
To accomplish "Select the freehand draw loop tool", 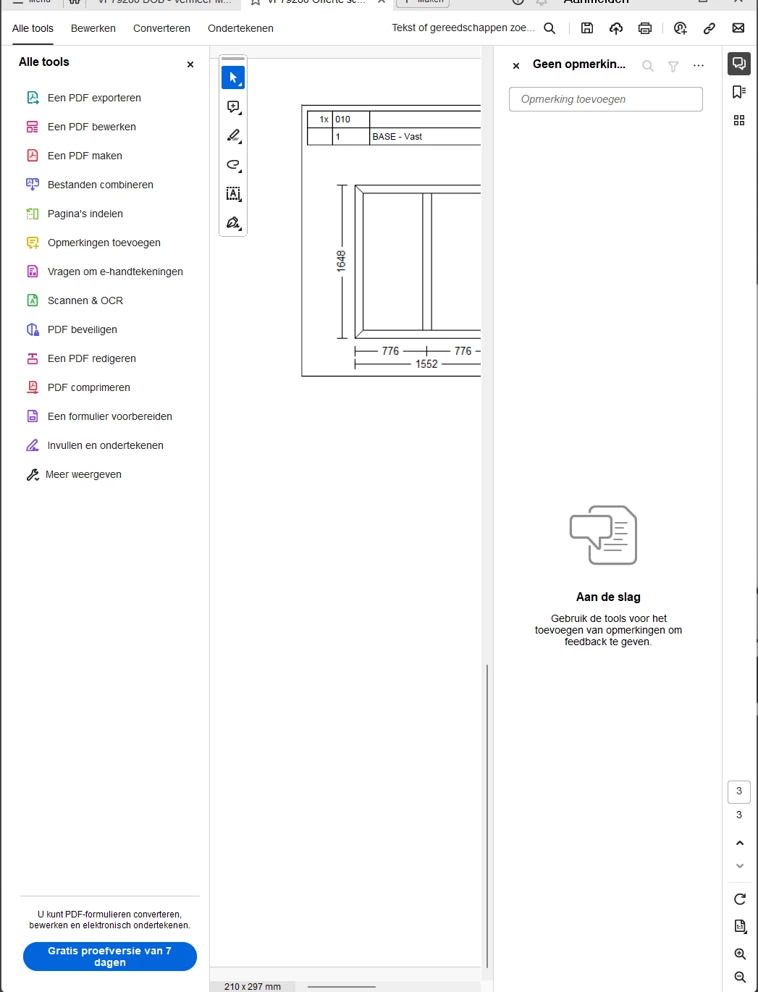I will [x=233, y=165].
